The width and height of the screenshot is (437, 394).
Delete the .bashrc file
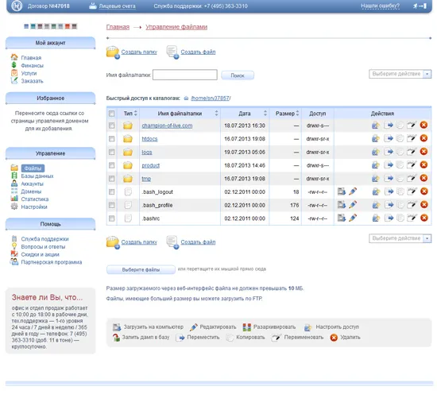coord(423,218)
